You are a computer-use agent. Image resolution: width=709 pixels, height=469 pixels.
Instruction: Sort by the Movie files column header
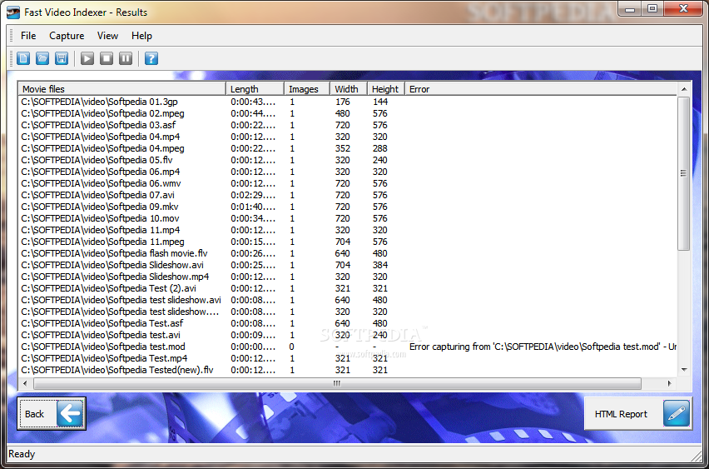pos(122,89)
